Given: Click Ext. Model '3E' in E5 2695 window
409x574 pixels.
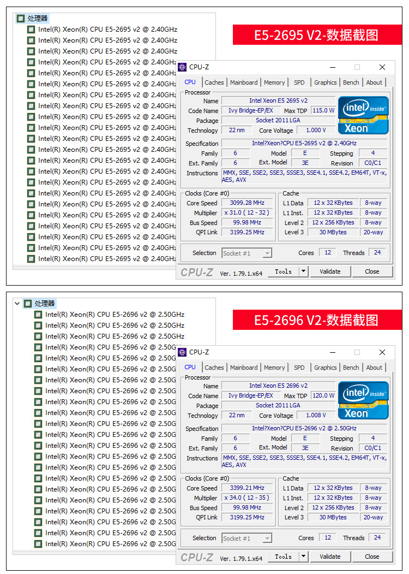Looking at the screenshot, I should [x=305, y=163].
